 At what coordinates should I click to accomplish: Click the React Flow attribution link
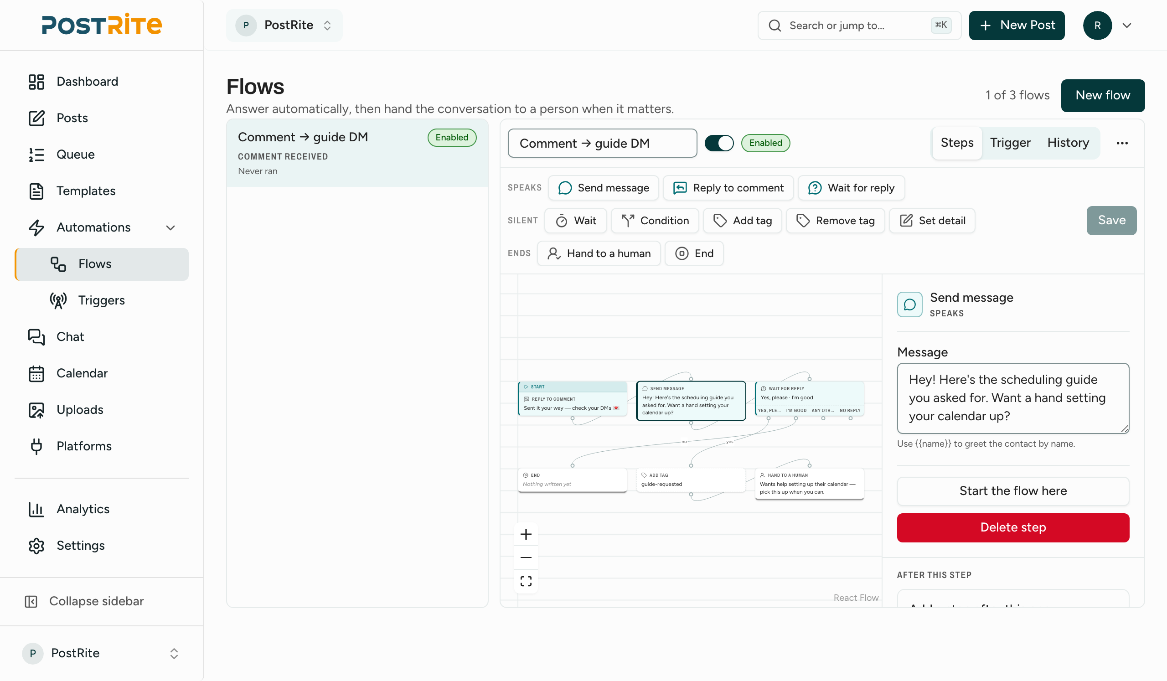856,598
